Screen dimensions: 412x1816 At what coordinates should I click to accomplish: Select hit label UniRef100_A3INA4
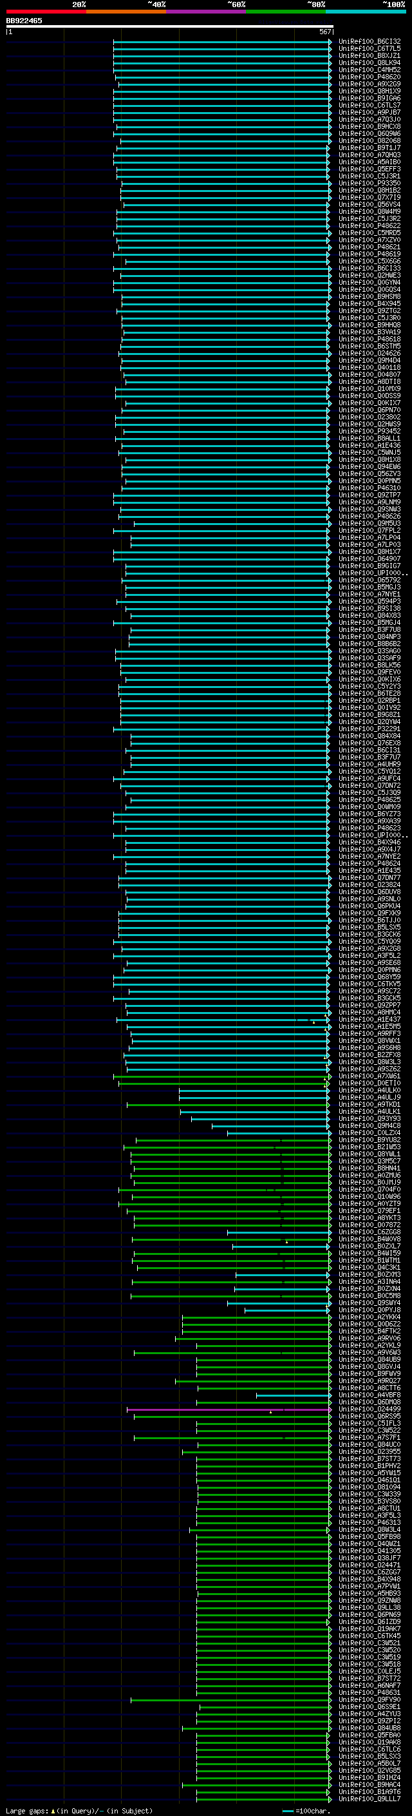coord(370,1281)
